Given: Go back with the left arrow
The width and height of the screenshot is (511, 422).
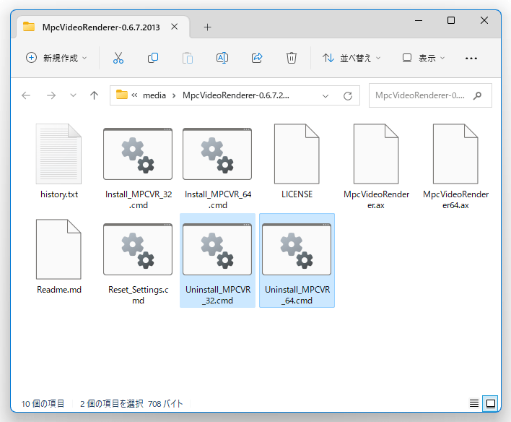Looking at the screenshot, I should pos(26,95).
